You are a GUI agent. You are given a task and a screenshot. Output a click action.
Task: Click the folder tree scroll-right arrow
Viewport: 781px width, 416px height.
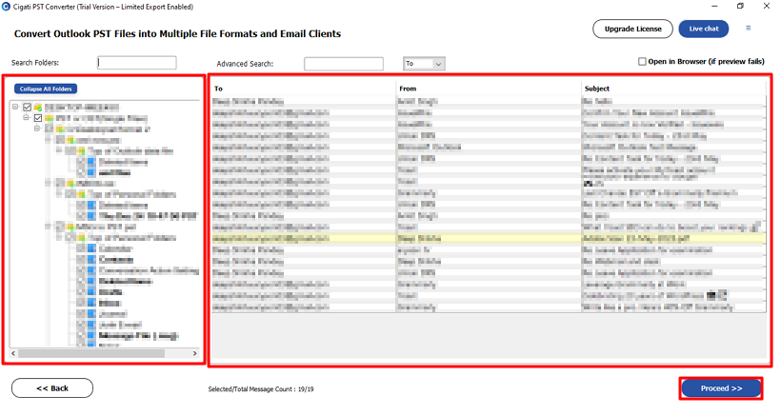(x=194, y=353)
